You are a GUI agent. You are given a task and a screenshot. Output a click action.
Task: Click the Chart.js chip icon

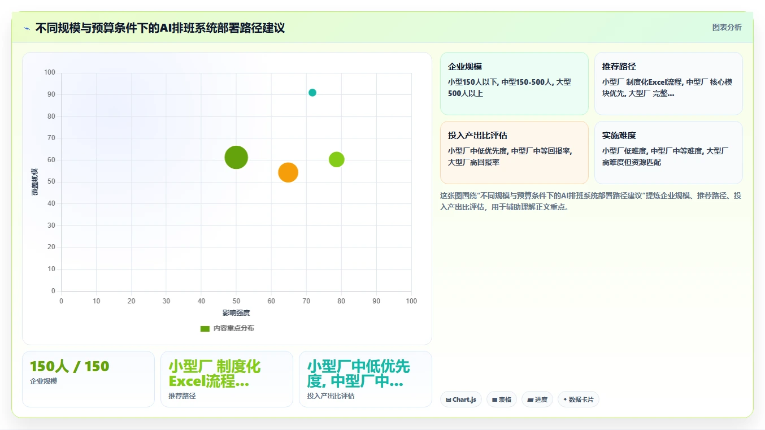(449, 399)
